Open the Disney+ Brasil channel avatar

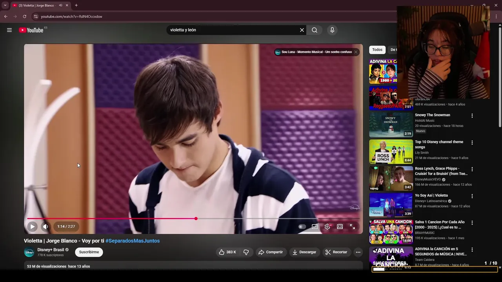click(29, 253)
